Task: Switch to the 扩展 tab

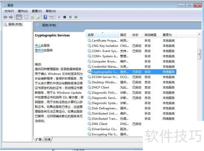Action: point(38,139)
